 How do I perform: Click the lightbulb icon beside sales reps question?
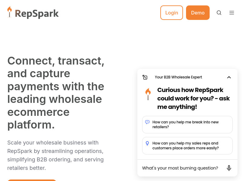[147, 143]
